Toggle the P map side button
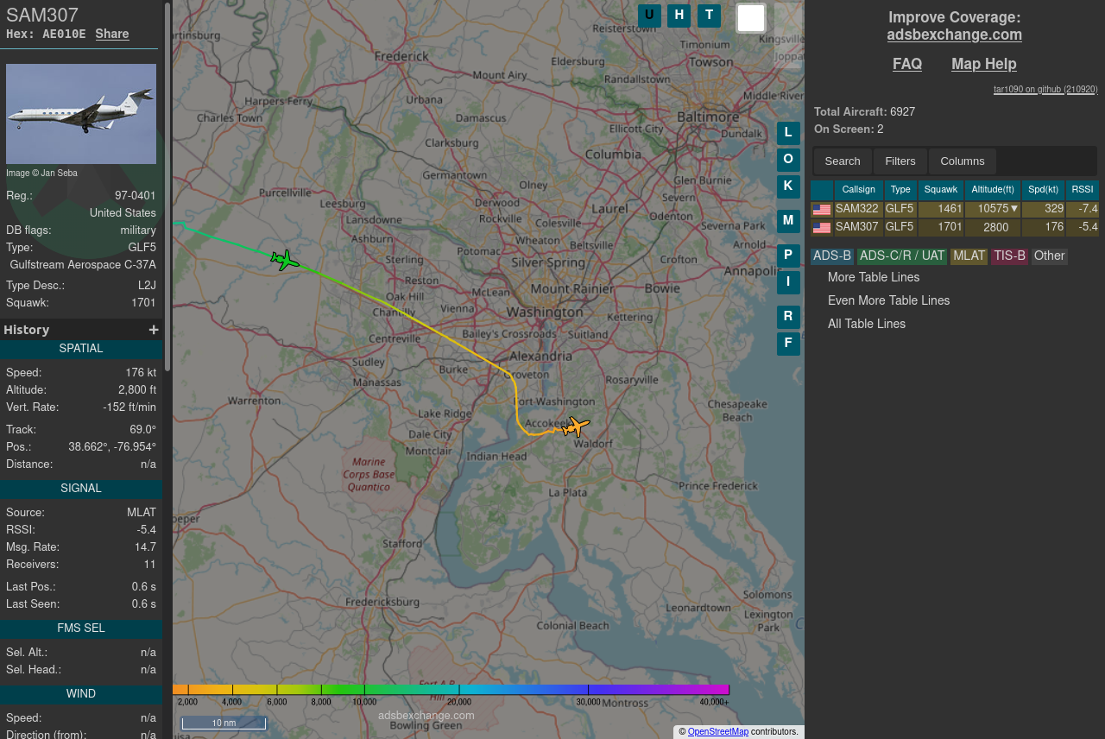This screenshot has height=739, width=1105. coord(788,256)
